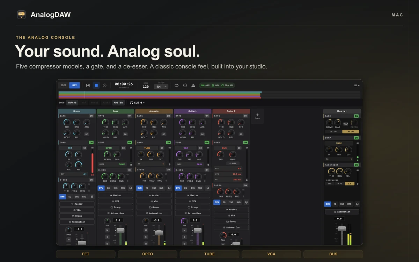Screen dimensions: 419x262
Task: Click the 184 MB memory indicator
Action: (x=228, y=85)
